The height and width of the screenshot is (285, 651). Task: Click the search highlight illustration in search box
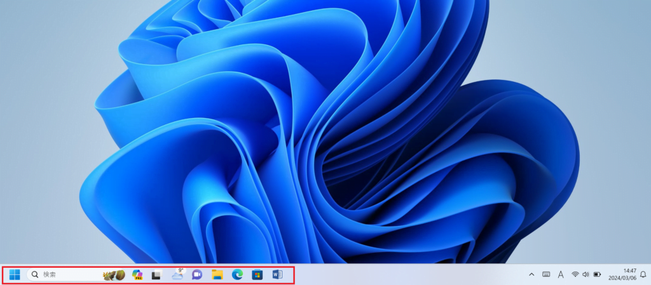(x=114, y=275)
